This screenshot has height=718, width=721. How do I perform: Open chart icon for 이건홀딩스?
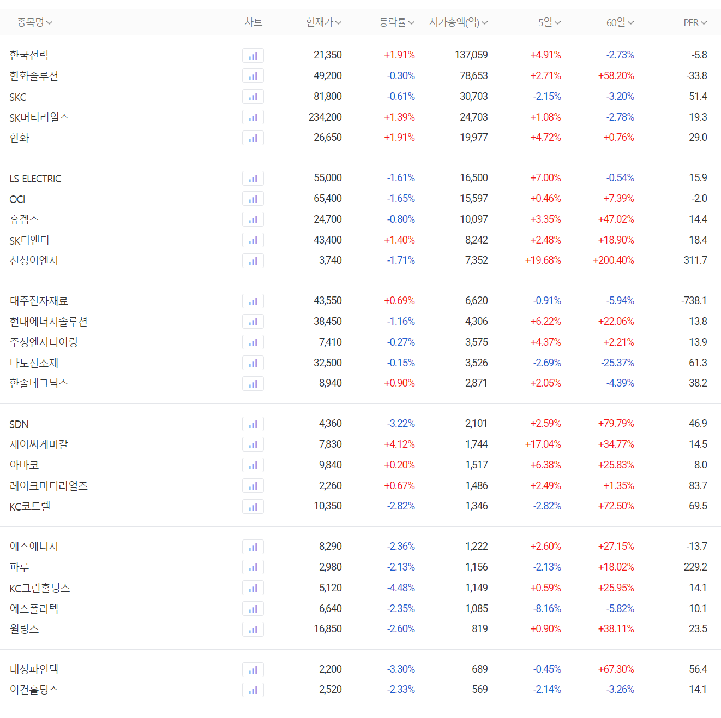[253, 690]
